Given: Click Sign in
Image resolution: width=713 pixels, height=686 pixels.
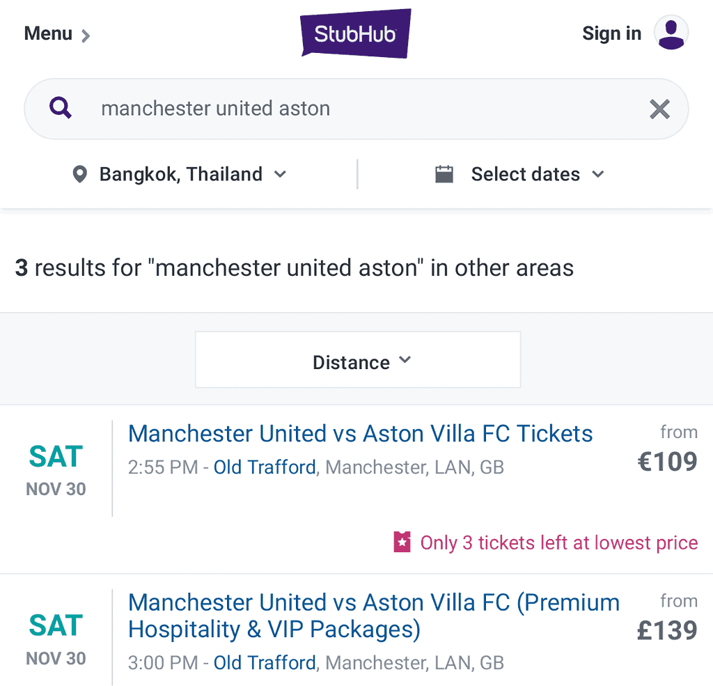Looking at the screenshot, I should 611,33.
